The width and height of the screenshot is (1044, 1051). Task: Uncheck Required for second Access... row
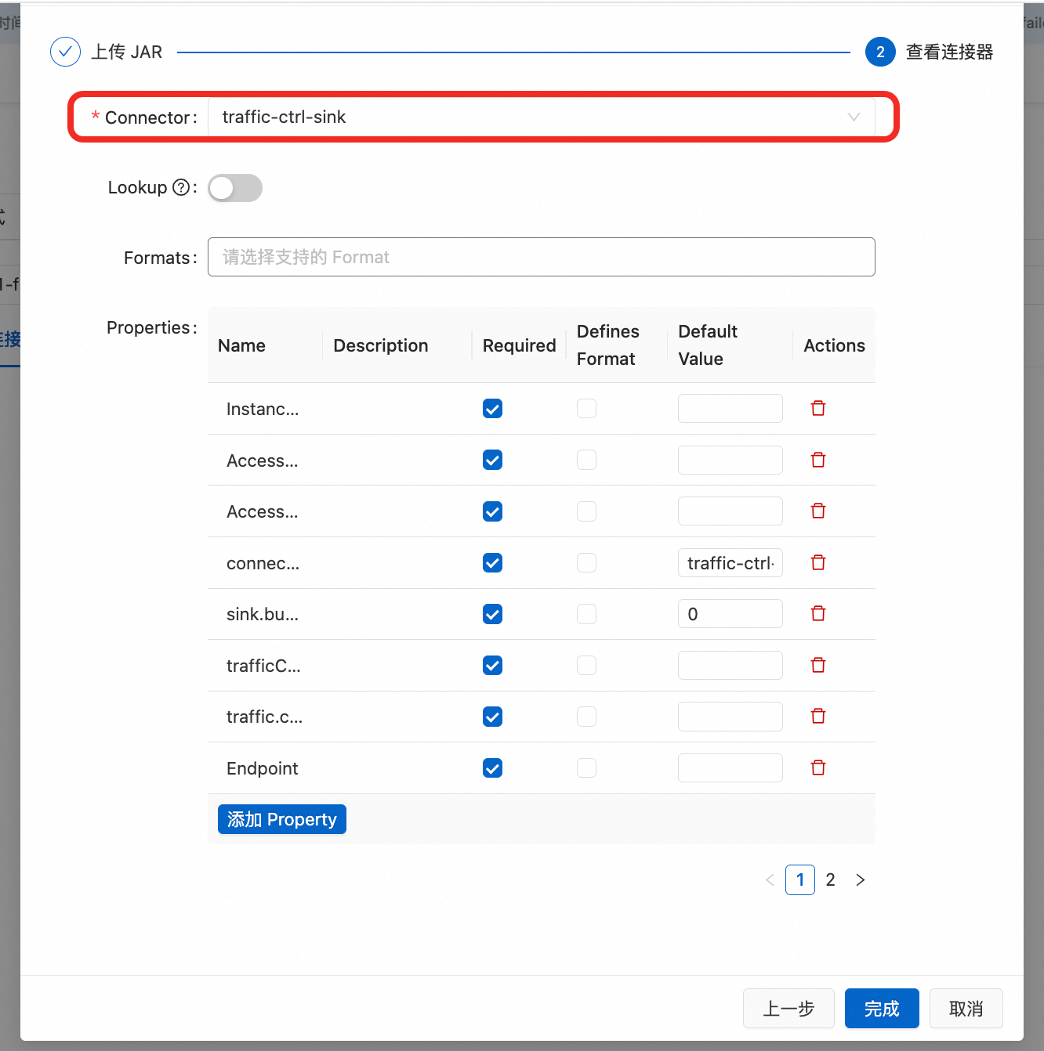point(492,511)
